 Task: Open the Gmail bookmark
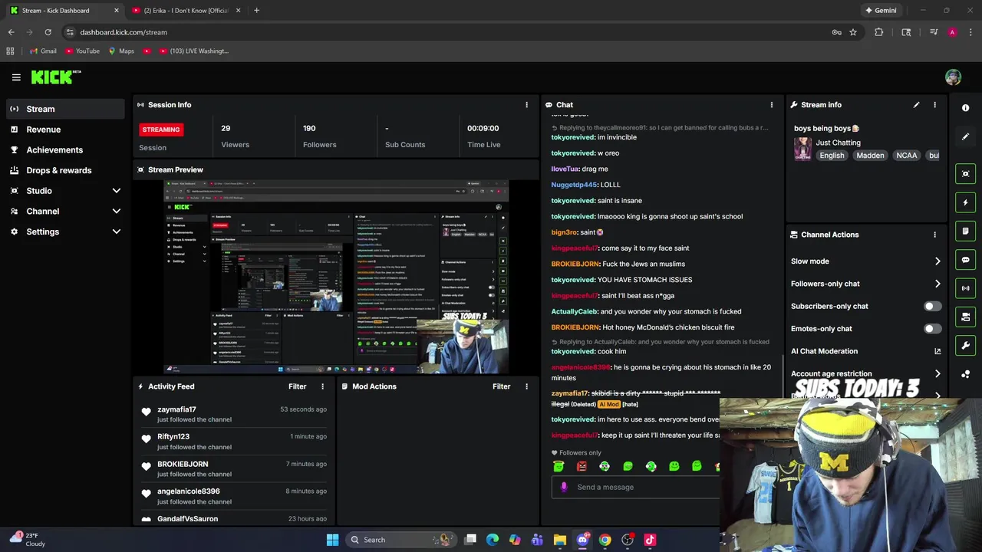[x=43, y=51]
